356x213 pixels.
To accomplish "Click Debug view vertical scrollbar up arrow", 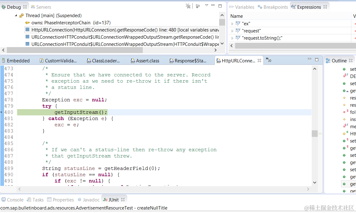I will [x=222, y=16].
